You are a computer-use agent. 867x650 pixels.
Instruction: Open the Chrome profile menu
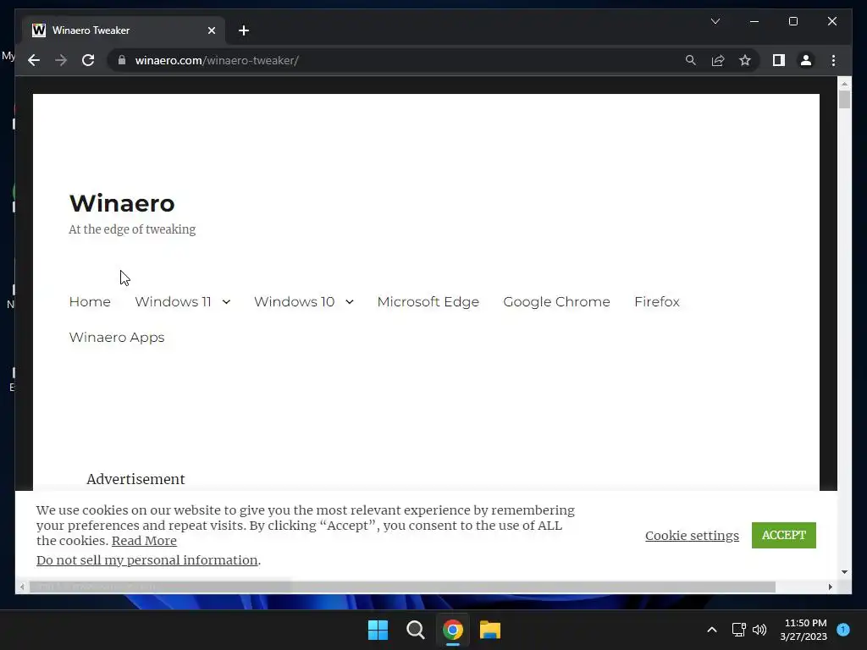pos(806,60)
